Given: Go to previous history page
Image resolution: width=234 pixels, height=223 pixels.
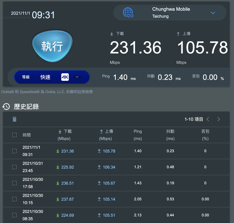Looking at the screenshot, I should pos(208,119).
